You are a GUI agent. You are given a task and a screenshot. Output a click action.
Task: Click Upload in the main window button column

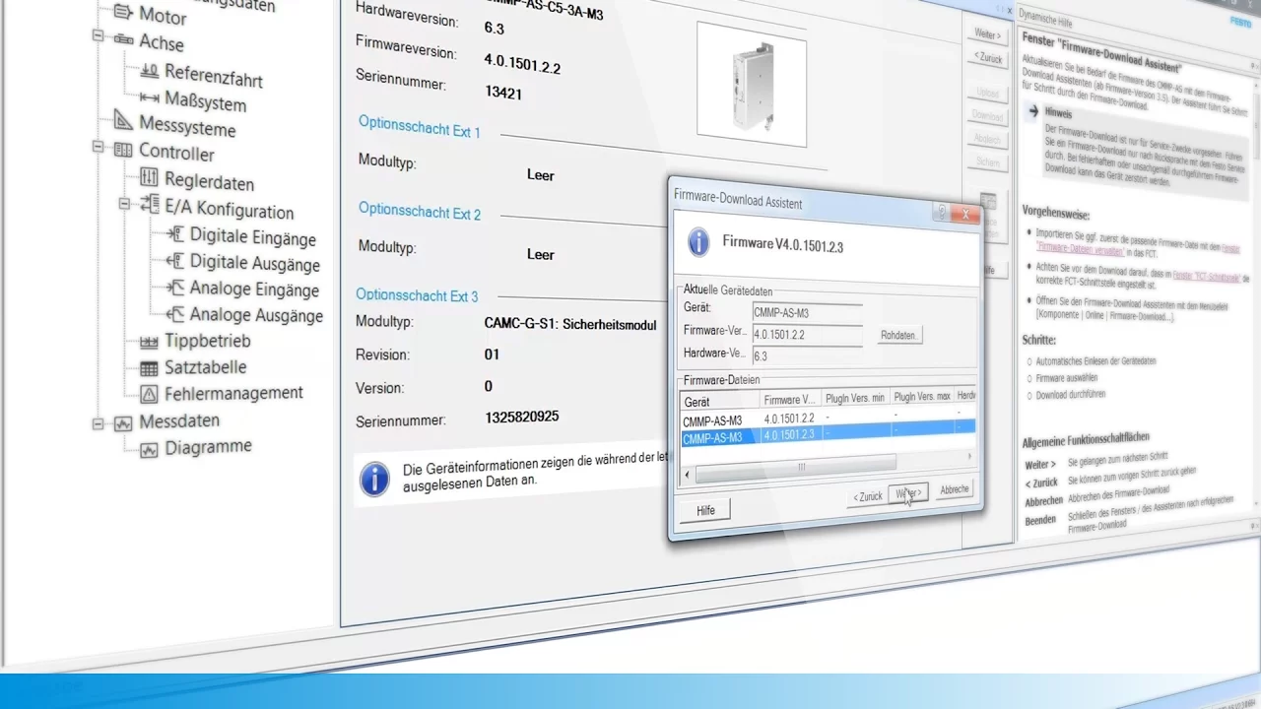click(987, 94)
